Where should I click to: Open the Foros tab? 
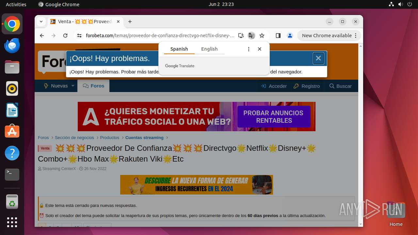click(x=93, y=86)
